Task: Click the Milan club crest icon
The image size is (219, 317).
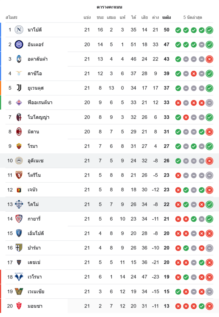Action: pyautogui.click(x=19, y=132)
